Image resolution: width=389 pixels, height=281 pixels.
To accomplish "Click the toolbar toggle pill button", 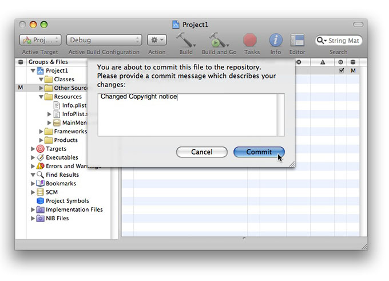I will click(358, 25).
